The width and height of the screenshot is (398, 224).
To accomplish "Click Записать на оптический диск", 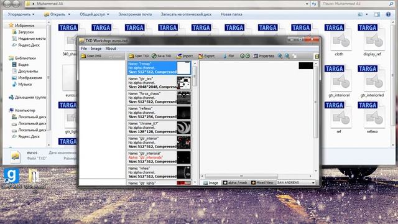I will coord(186,14).
